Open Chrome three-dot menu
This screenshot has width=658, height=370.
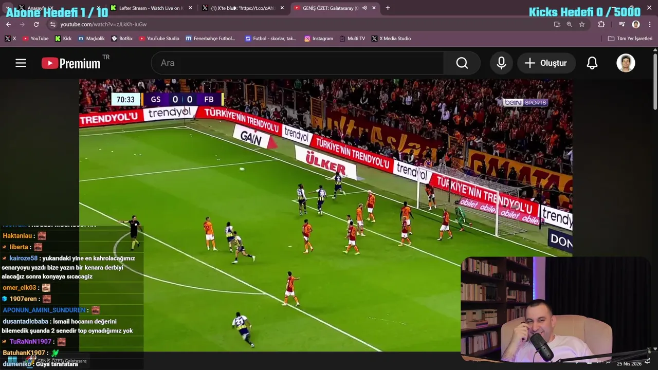650,24
